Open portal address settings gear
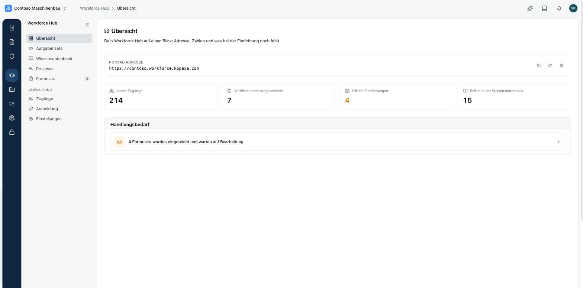Image resolution: width=583 pixels, height=288 pixels. 561,66
